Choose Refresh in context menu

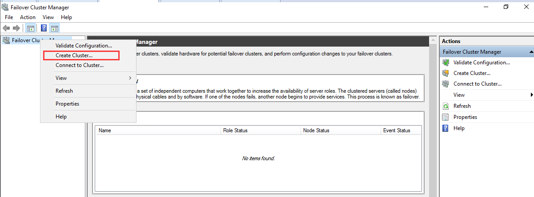click(88, 91)
